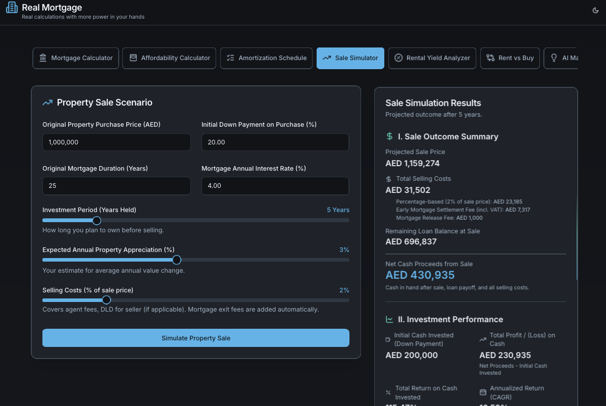Image resolution: width=606 pixels, height=406 pixels.
Task: Click the compare icon on Rent vs Buy
Action: click(x=490, y=58)
